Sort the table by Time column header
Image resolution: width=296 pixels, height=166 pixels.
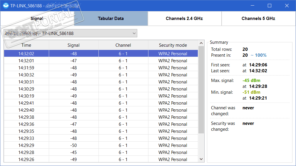(x=26, y=45)
